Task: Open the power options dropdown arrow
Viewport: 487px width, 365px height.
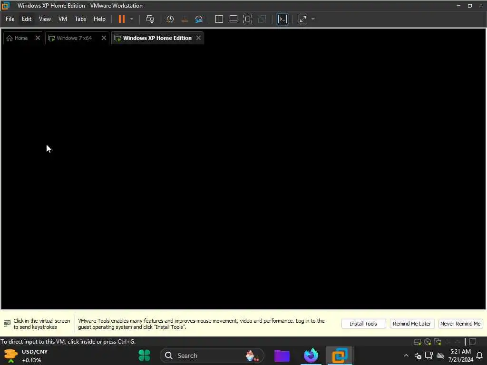Action: [x=132, y=19]
